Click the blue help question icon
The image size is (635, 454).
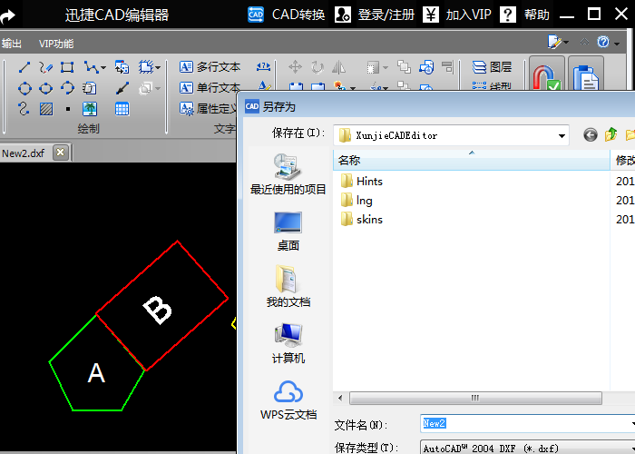tap(603, 42)
